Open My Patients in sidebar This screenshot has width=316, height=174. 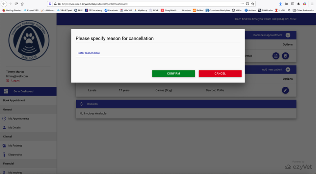pos(15,146)
